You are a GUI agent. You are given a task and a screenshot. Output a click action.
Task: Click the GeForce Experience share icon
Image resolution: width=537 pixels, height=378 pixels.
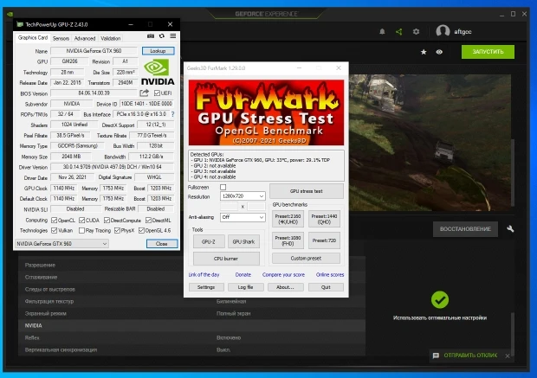pyautogui.click(x=399, y=31)
